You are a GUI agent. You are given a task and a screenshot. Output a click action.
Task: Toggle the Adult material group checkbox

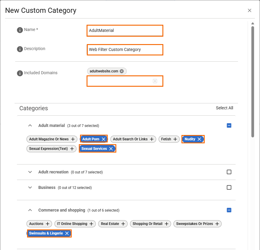[229, 125]
